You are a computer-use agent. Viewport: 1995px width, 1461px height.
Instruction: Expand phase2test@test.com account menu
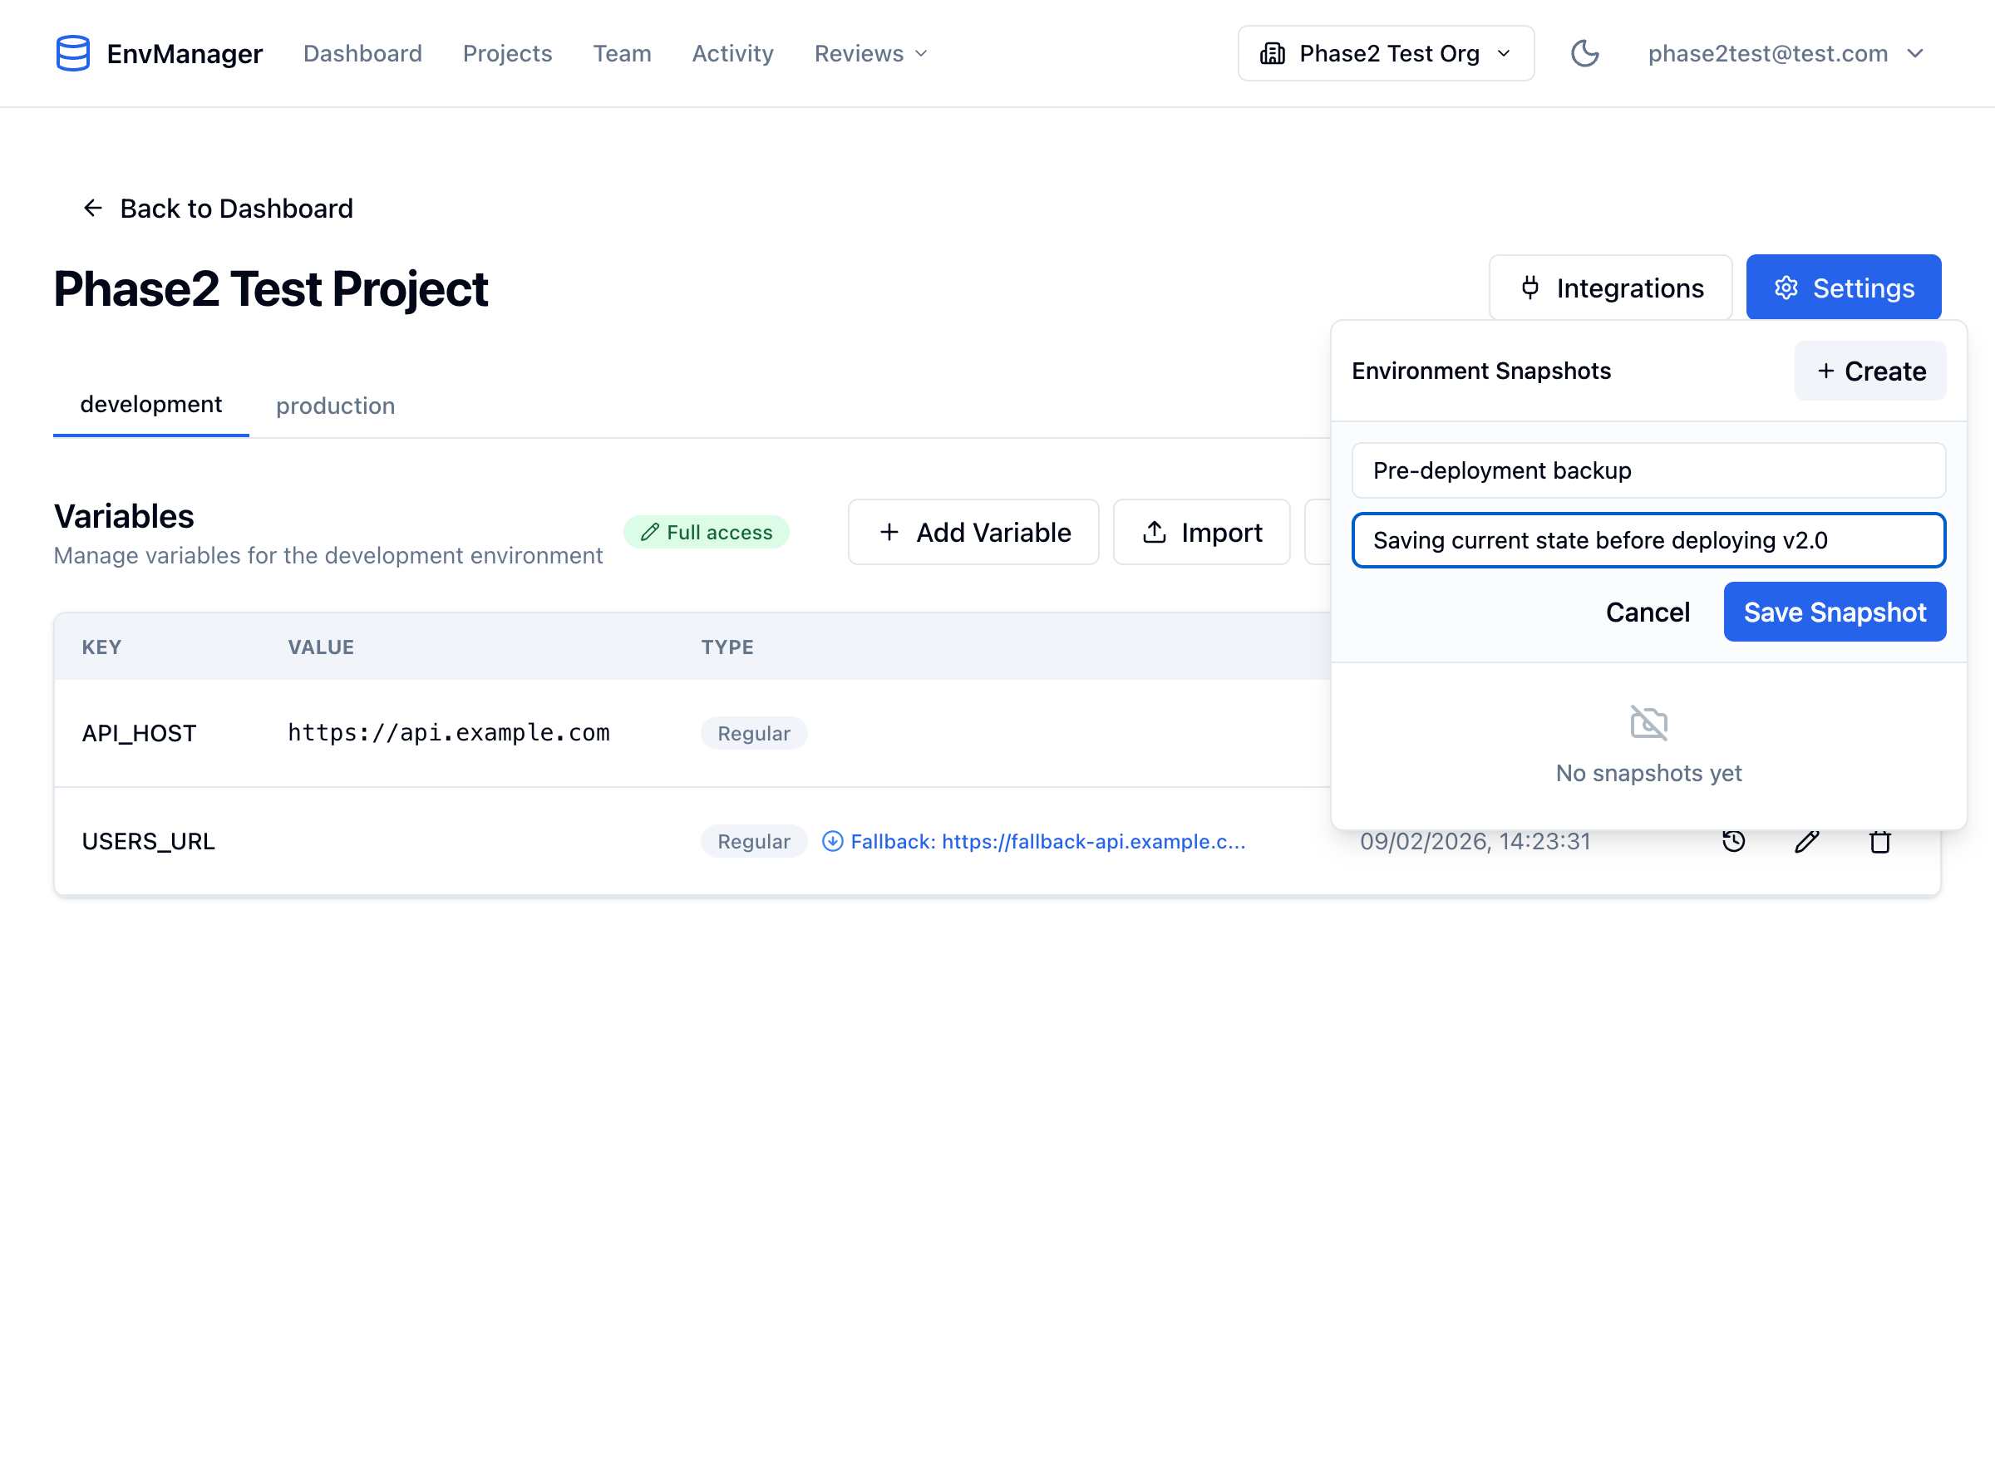(x=1786, y=53)
